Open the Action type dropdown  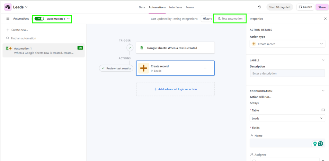pyautogui.click(x=287, y=44)
